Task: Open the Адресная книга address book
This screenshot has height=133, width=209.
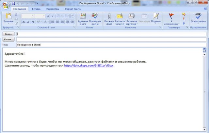Action: click(x=83, y=19)
